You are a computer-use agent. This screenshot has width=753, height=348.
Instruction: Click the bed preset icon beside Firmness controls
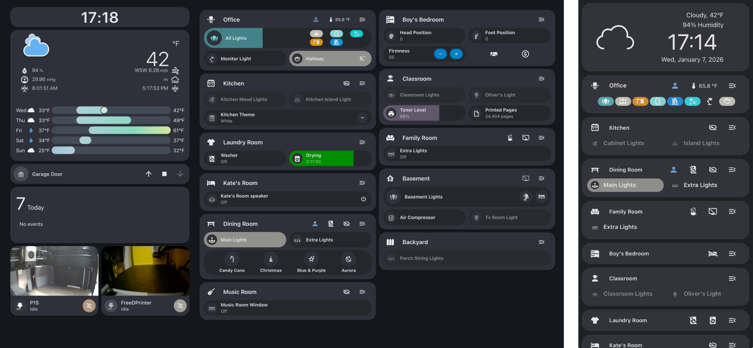coord(494,54)
